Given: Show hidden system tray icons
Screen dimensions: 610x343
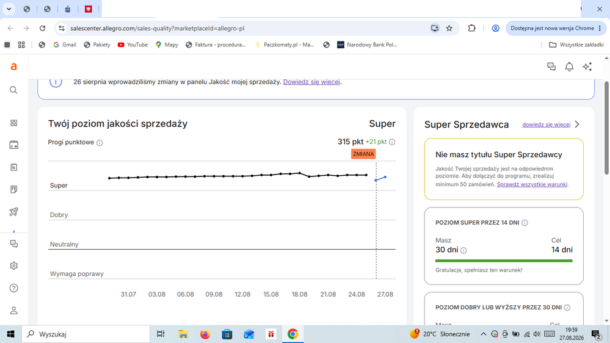Looking at the screenshot, I should 483,334.
